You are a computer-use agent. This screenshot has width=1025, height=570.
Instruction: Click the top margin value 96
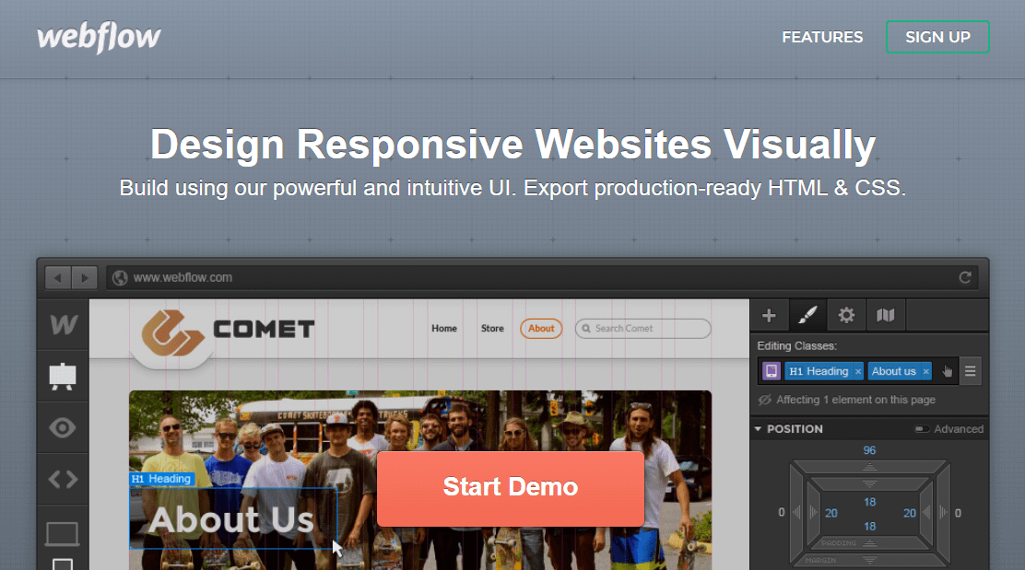coord(869,450)
